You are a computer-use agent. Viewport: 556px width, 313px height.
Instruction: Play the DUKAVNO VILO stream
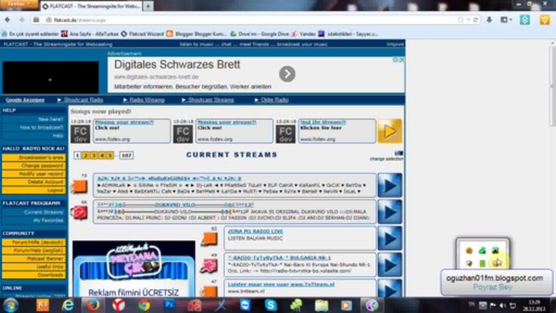pyautogui.click(x=390, y=212)
